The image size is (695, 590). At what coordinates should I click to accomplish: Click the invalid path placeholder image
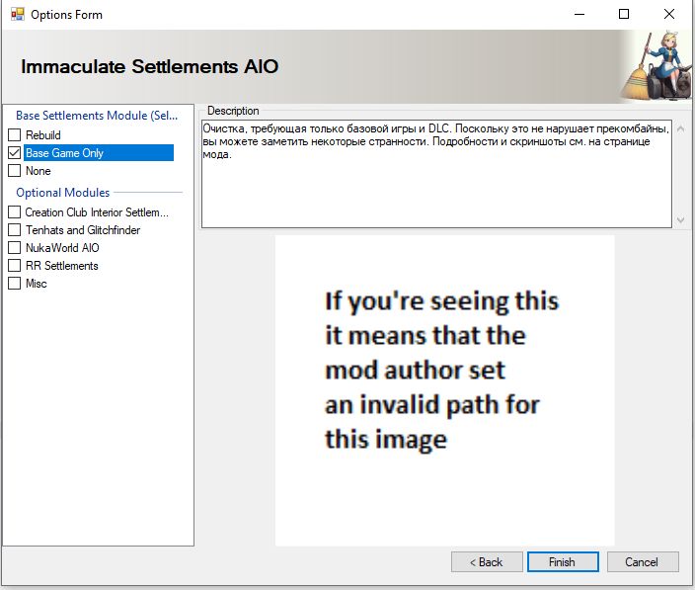(444, 390)
